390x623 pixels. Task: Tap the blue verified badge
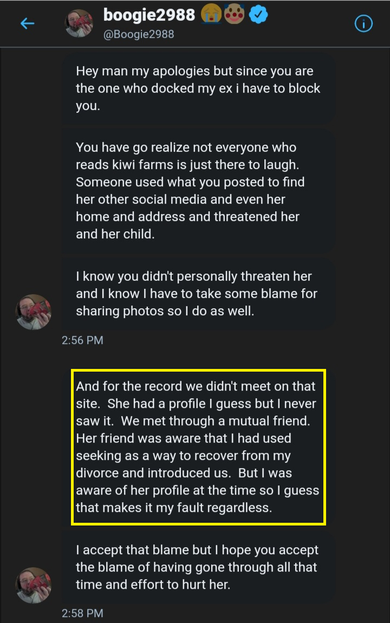[x=258, y=15]
